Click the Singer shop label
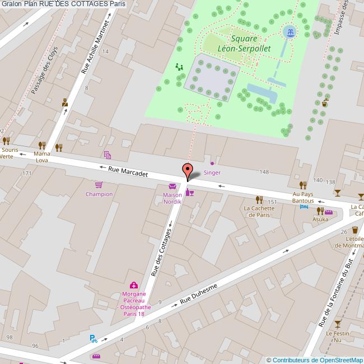The width and height of the screenshot is (364, 364). (212, 172)
